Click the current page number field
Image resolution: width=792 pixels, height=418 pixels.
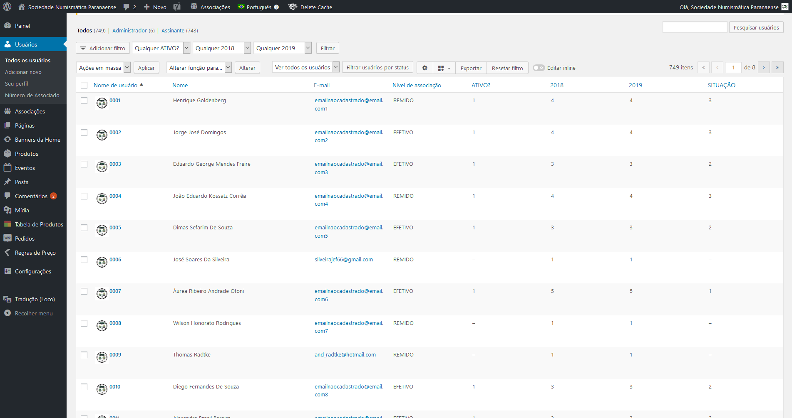733,67
